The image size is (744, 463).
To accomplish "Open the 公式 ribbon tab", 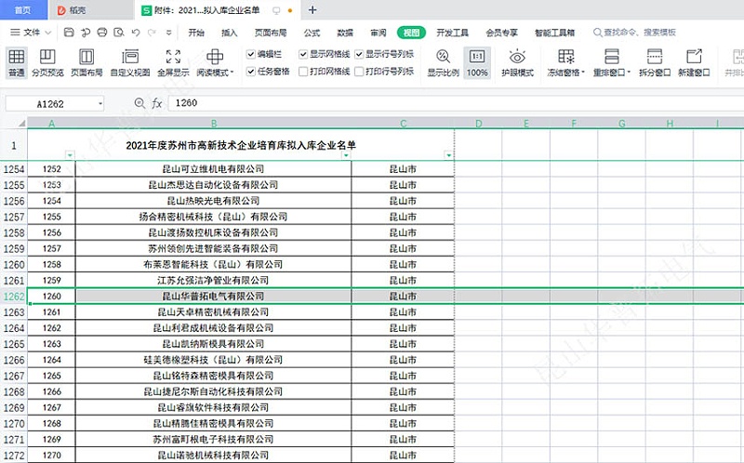I will (312, 33).
